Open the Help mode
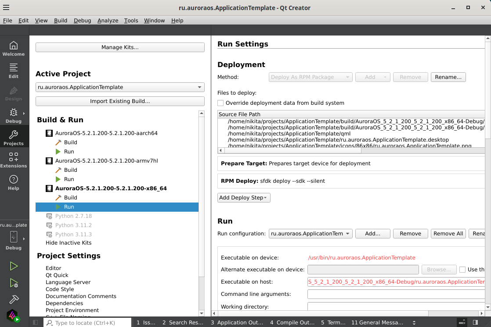The image size is (491, 327). click(x=14, y=183)
